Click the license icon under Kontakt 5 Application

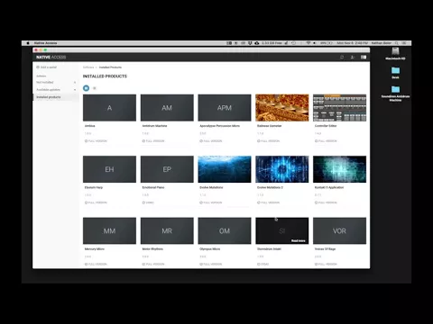click(x=316, y=202)
